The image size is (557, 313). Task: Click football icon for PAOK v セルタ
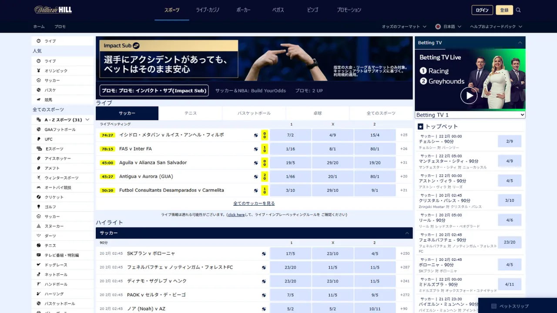(264, 295)
